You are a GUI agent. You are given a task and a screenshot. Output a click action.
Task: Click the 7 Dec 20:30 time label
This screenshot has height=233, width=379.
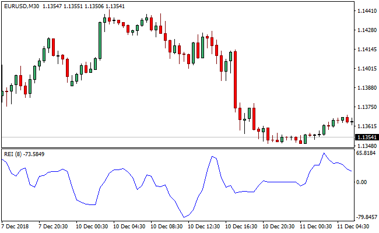tap(54, 227)
